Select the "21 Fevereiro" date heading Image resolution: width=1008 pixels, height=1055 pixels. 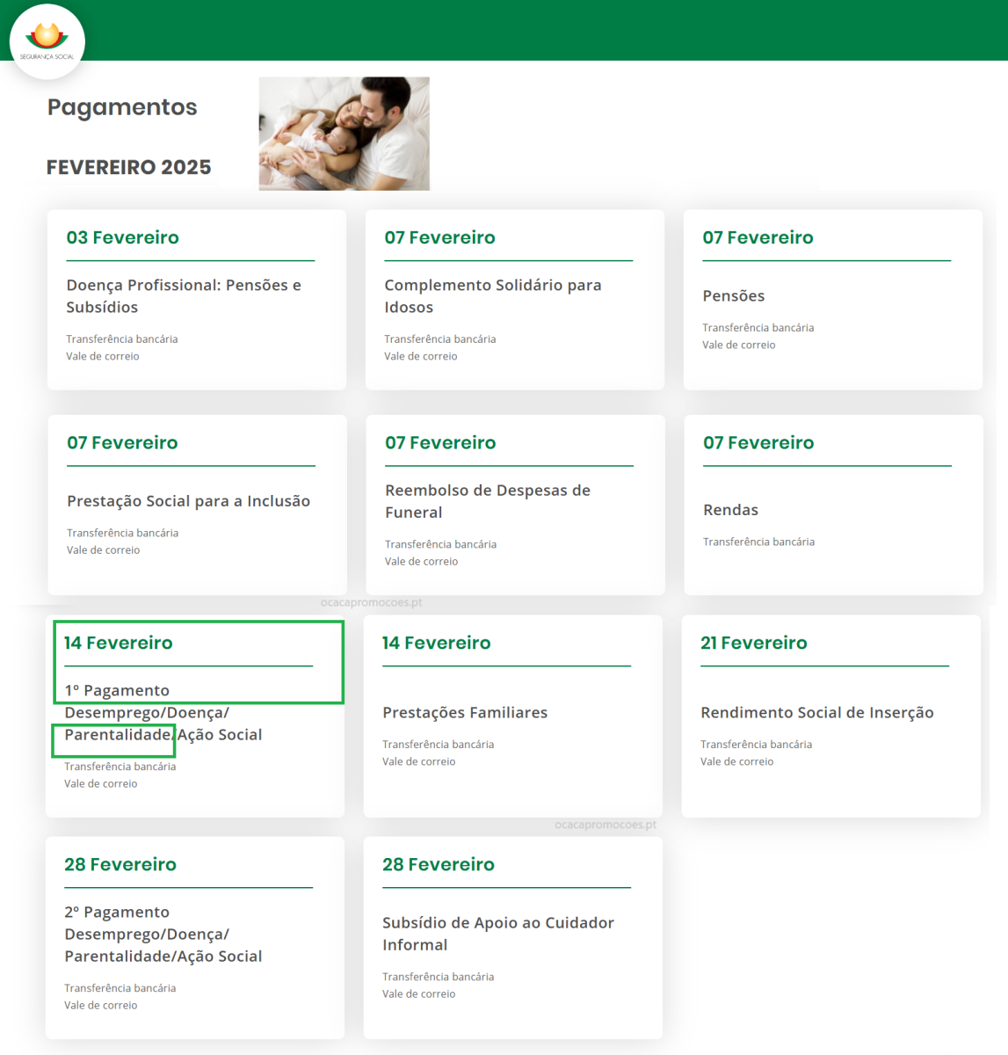pyautogui.click(x=754, y=643)
